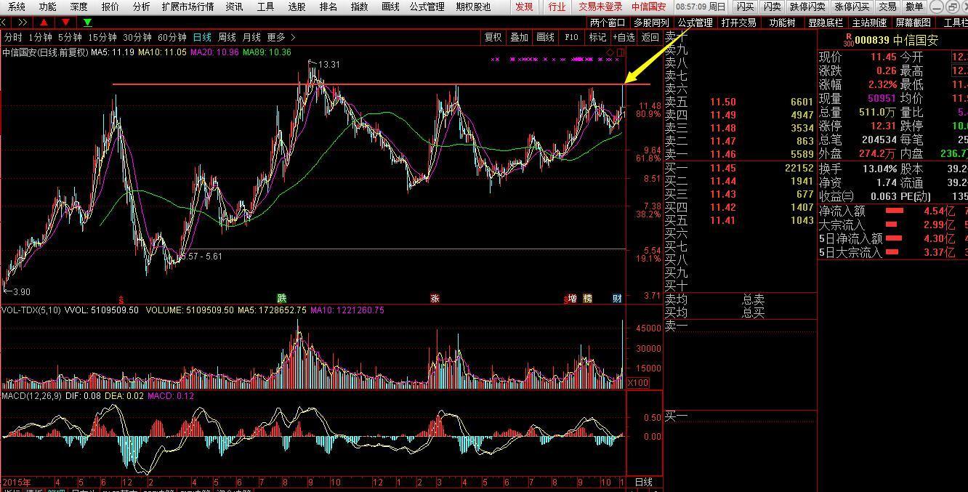Screen dimensions: 968x492
Task: Switch to 1分钟 period tab
Action: pyautogui.click(x=40, y=37)
